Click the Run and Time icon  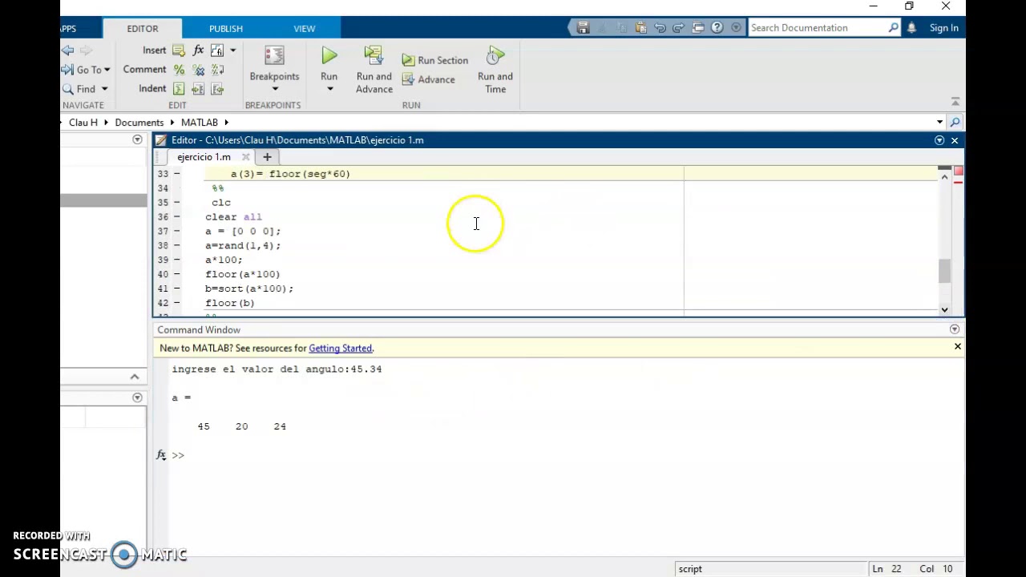tap(495, 56)
